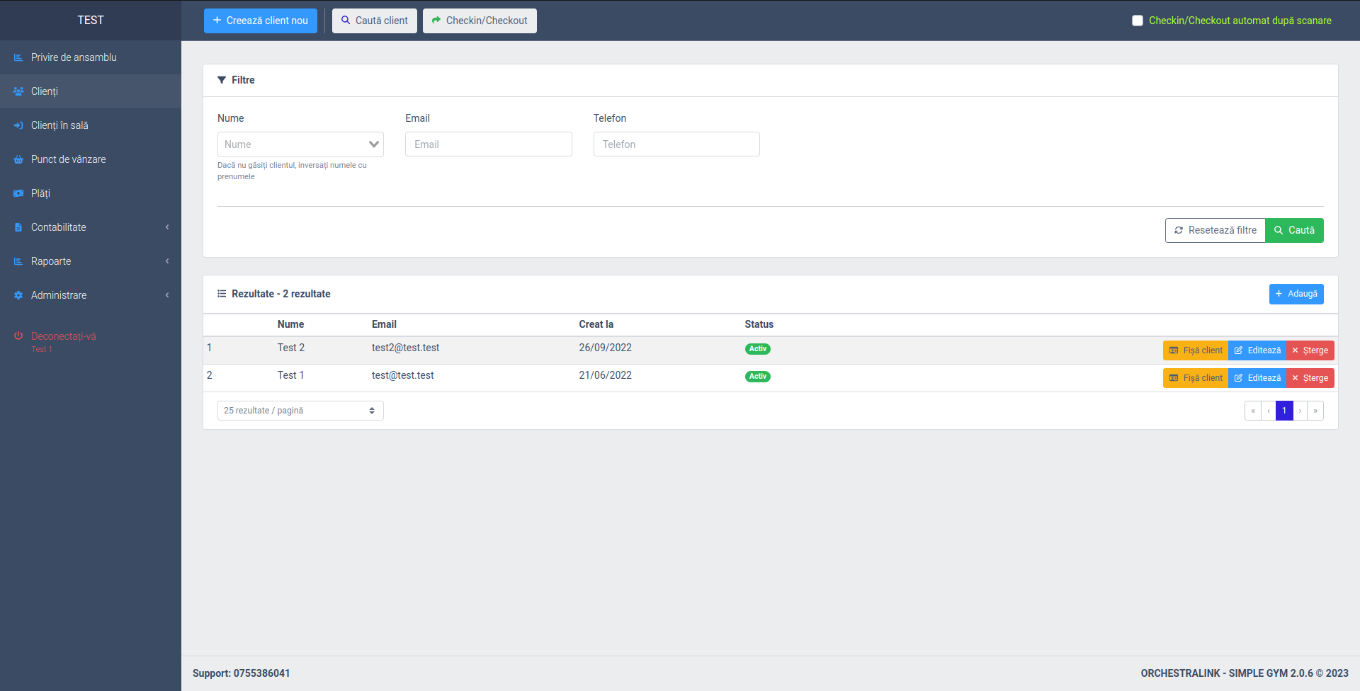Open the Rapoarte menu in sidebar

point(91,261)
